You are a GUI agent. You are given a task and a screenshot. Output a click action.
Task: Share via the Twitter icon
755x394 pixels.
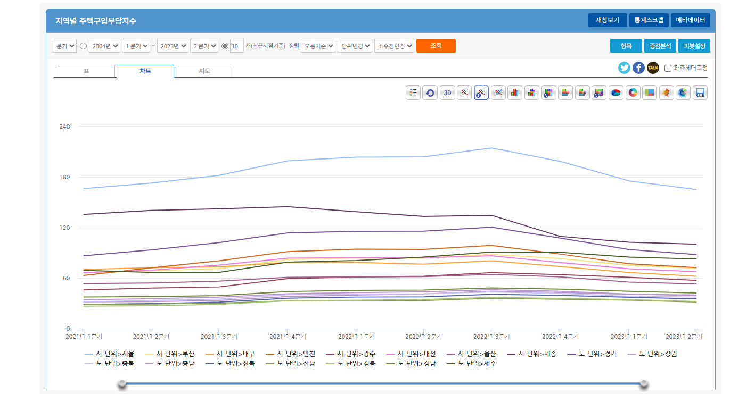click(x=624, y=68)
